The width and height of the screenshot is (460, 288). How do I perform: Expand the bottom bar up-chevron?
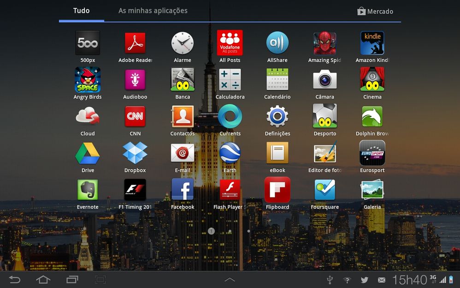230,280
